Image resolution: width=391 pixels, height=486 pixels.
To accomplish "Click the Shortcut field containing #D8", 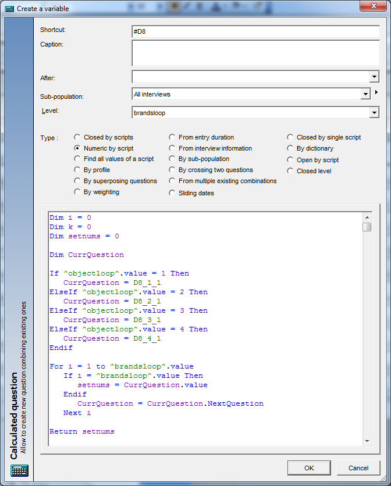I will (255, 31).
